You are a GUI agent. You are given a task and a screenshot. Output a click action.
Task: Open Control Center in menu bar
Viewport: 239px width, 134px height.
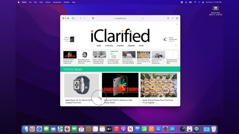(x=203, y=2)
